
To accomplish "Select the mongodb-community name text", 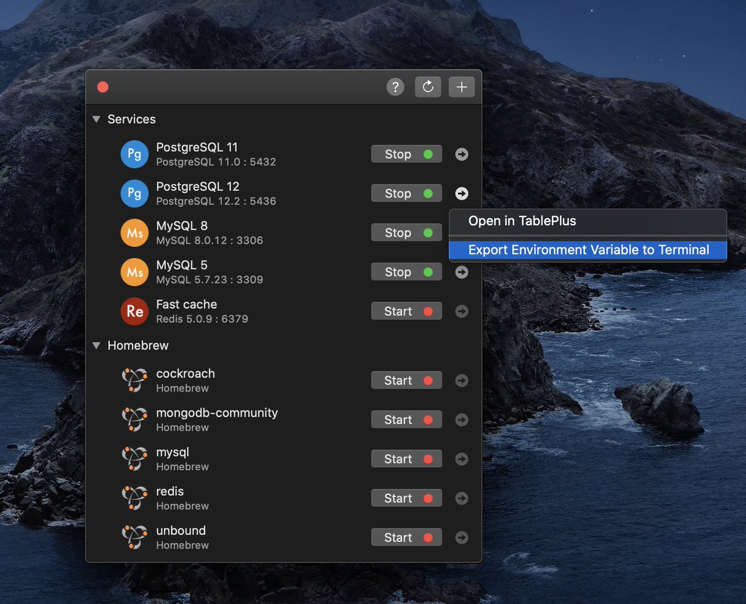I will click(217, 413).
